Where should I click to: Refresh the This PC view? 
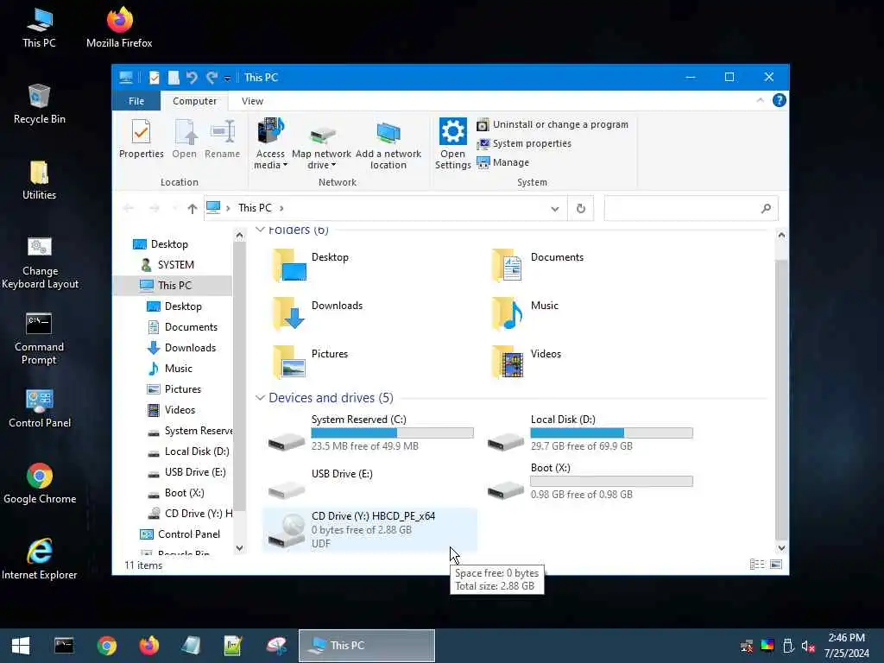581,209
